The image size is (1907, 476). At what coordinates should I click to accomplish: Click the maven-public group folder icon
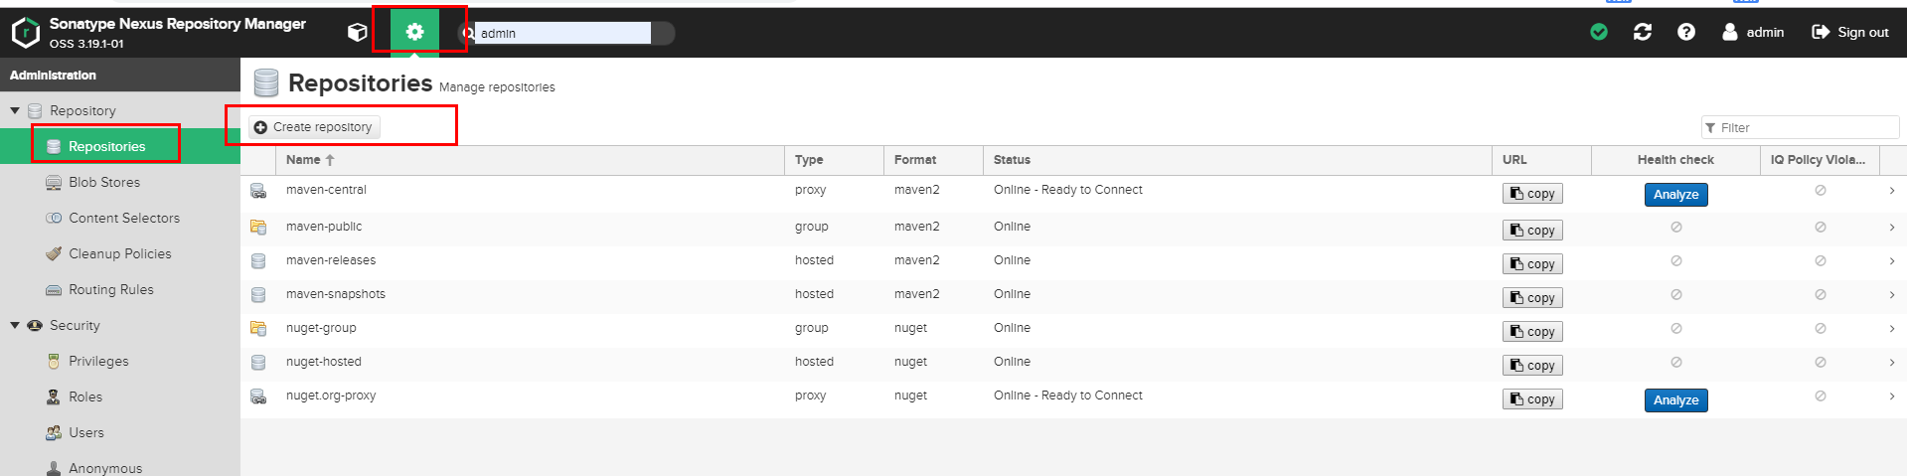(x=258, y=228)
